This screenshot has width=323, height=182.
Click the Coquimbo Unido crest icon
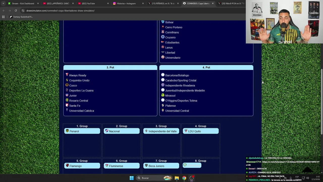point(67,80)
